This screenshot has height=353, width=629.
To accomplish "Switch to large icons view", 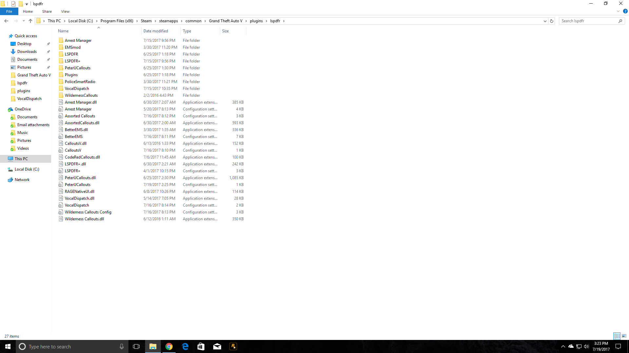I will [x=624, y=336].
